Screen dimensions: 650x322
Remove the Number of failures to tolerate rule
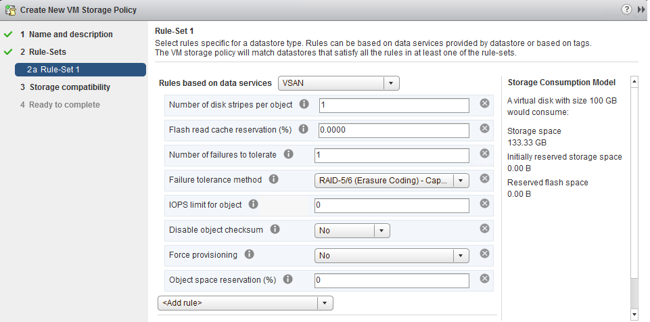(x=484, y=154)
